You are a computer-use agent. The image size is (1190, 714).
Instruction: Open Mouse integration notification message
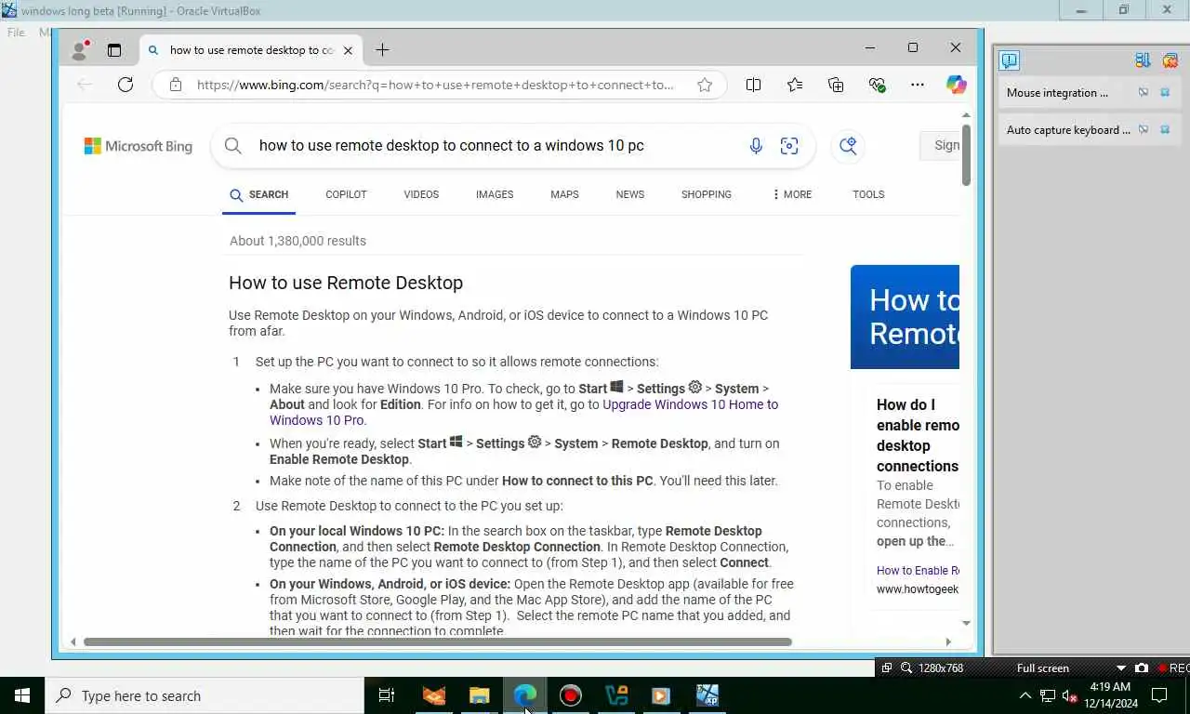[1057, 93]
